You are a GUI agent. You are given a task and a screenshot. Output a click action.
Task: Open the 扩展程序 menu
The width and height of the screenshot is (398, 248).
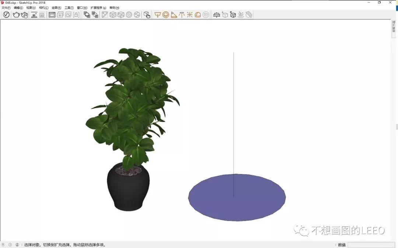click(x=98, y=8)
